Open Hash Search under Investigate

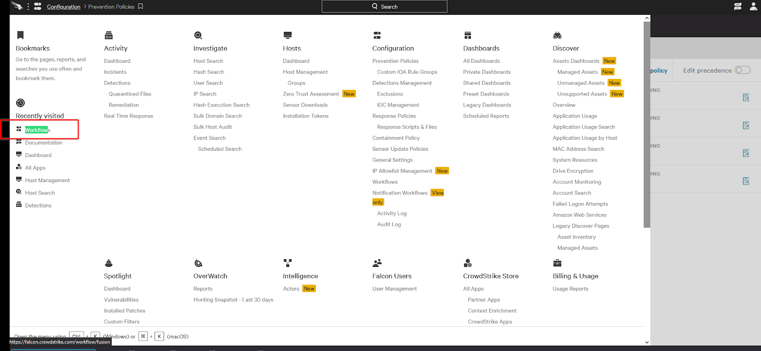[x=209, y=72]
